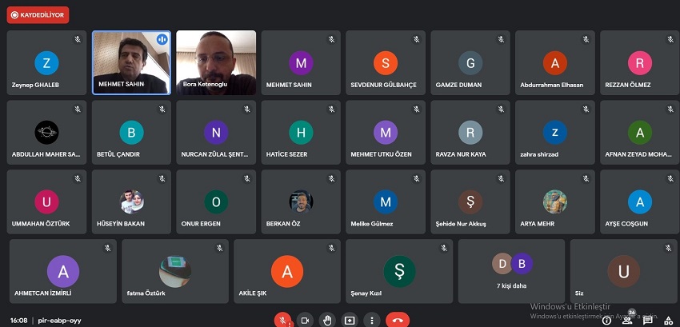This screenshot has width=680, height=327.
Task: Raise your hand in the meeting
Action: (x=327, y=320)
